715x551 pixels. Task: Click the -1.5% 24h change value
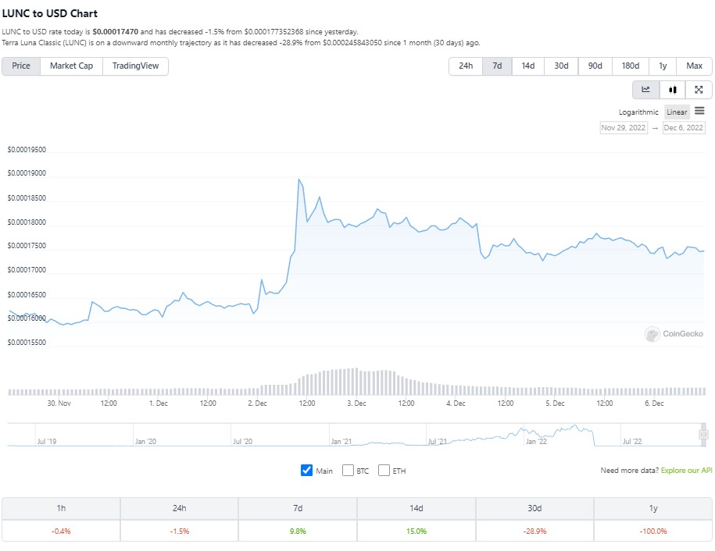tap(179, 531)
